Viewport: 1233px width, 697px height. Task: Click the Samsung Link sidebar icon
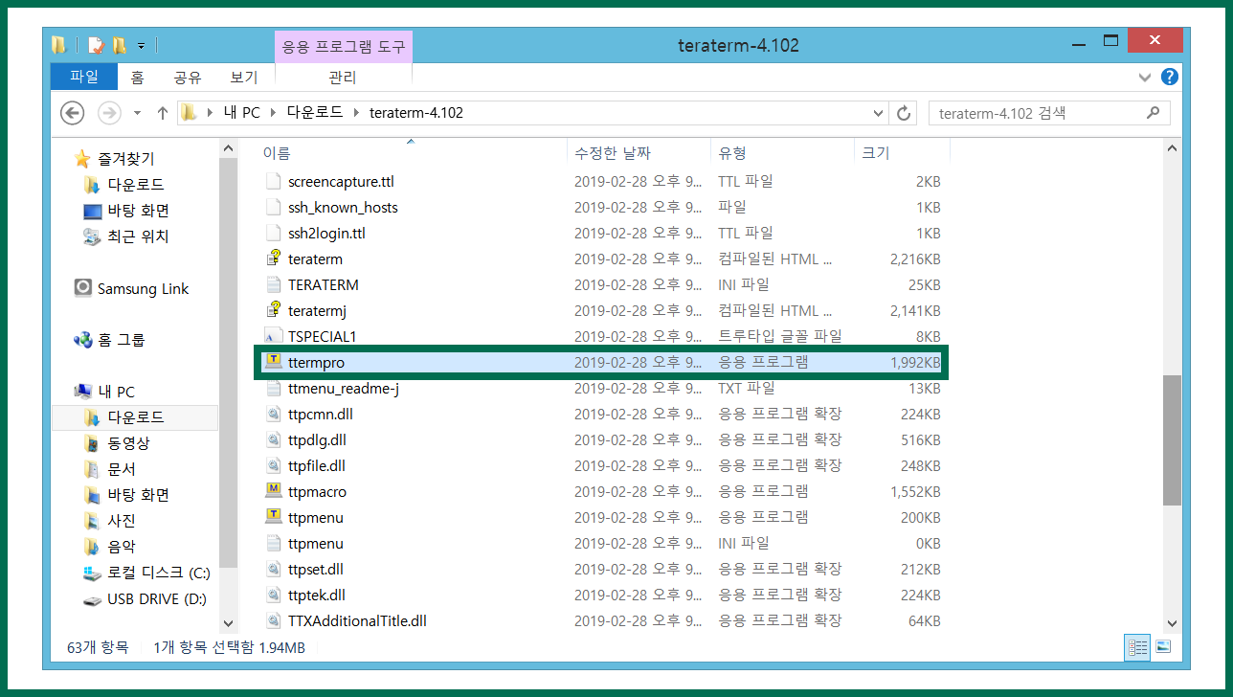point(83,288)
